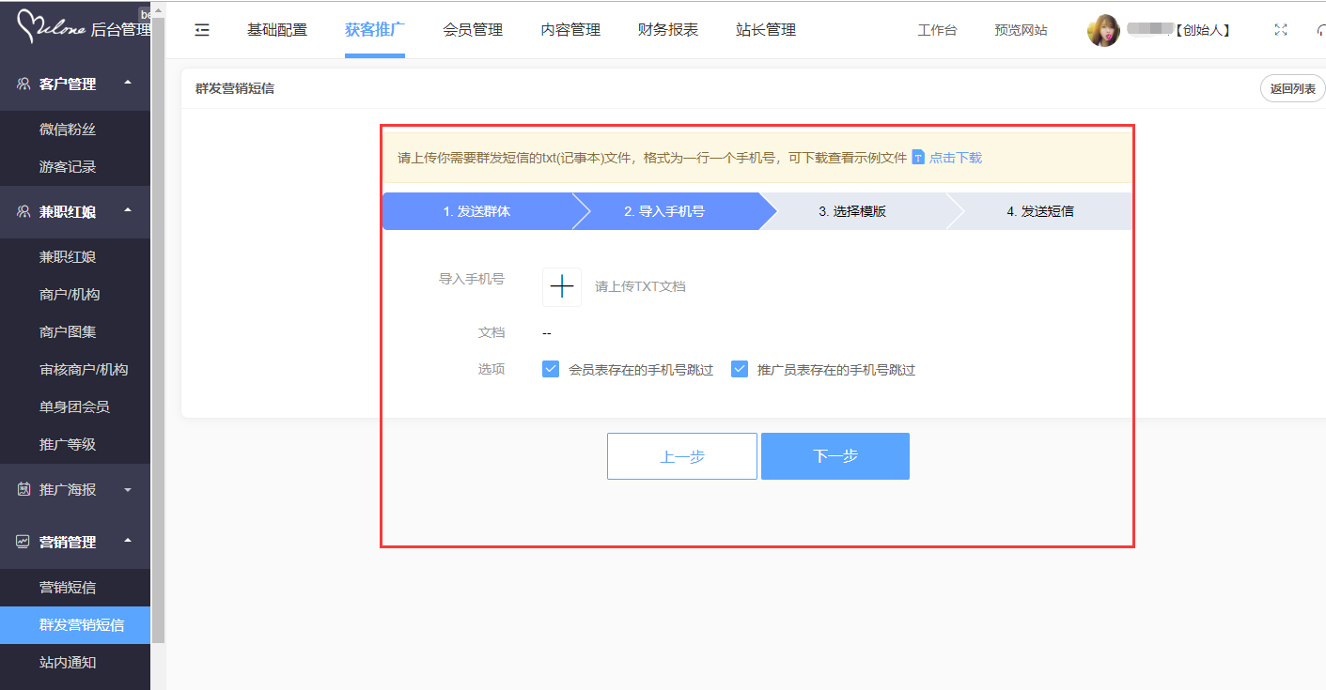Screen dimensions: 1326x690
Task: Open the 内容管理 top tab
Action: [570, 30]
